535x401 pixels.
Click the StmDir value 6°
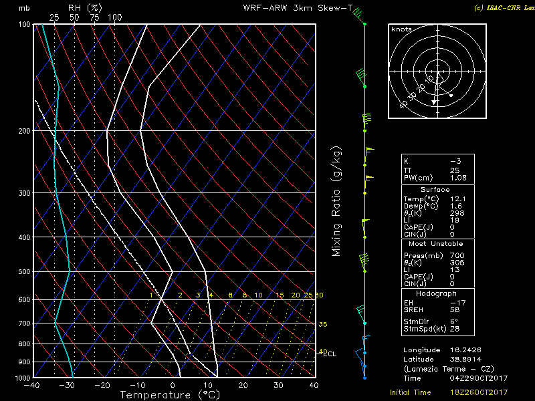click(454, 321)
